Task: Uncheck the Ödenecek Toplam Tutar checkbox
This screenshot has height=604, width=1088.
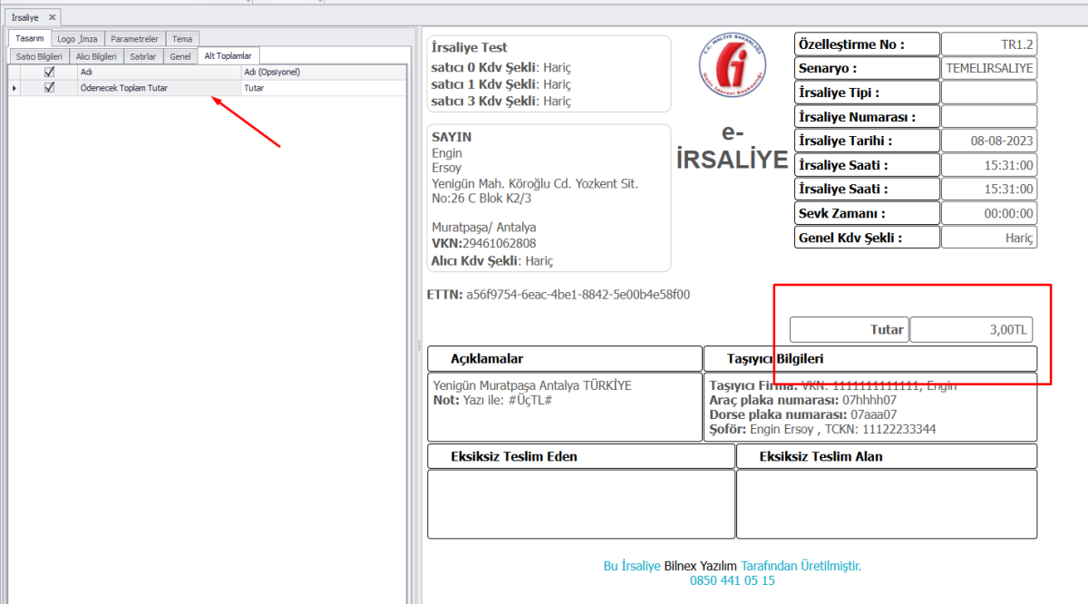Action: click(x=50, y=88)
